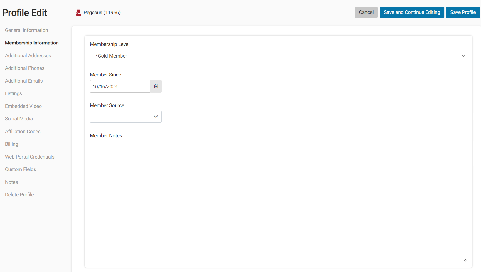Switch to the General Information section

tap(26, 30)
